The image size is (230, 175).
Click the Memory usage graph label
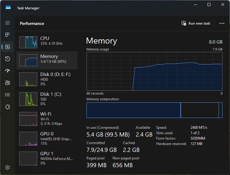(x=98, y=49)
